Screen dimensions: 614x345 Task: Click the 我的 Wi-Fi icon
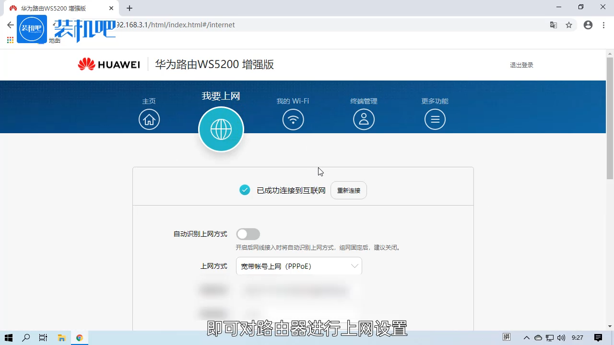click(293, 119)
